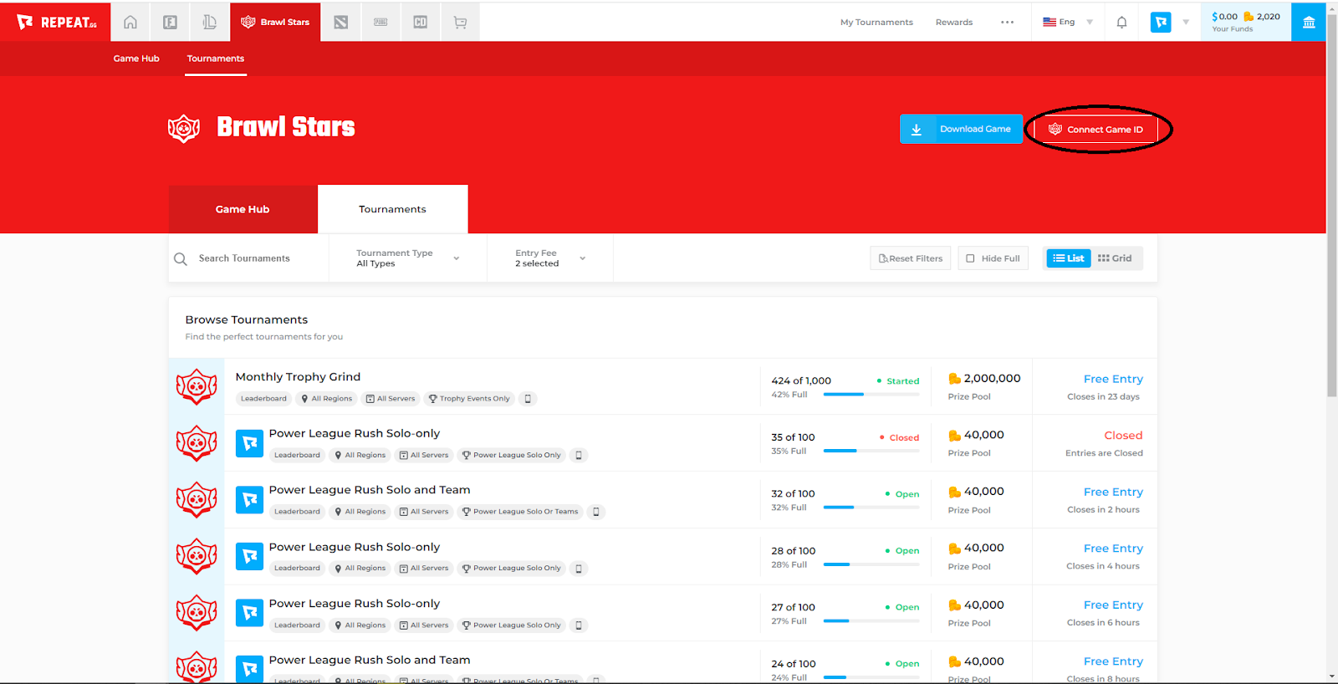Click blue Repeat logo in the 35 of 100 row
Viewport: 1338px width, 684px height.
tap(249, 443)
